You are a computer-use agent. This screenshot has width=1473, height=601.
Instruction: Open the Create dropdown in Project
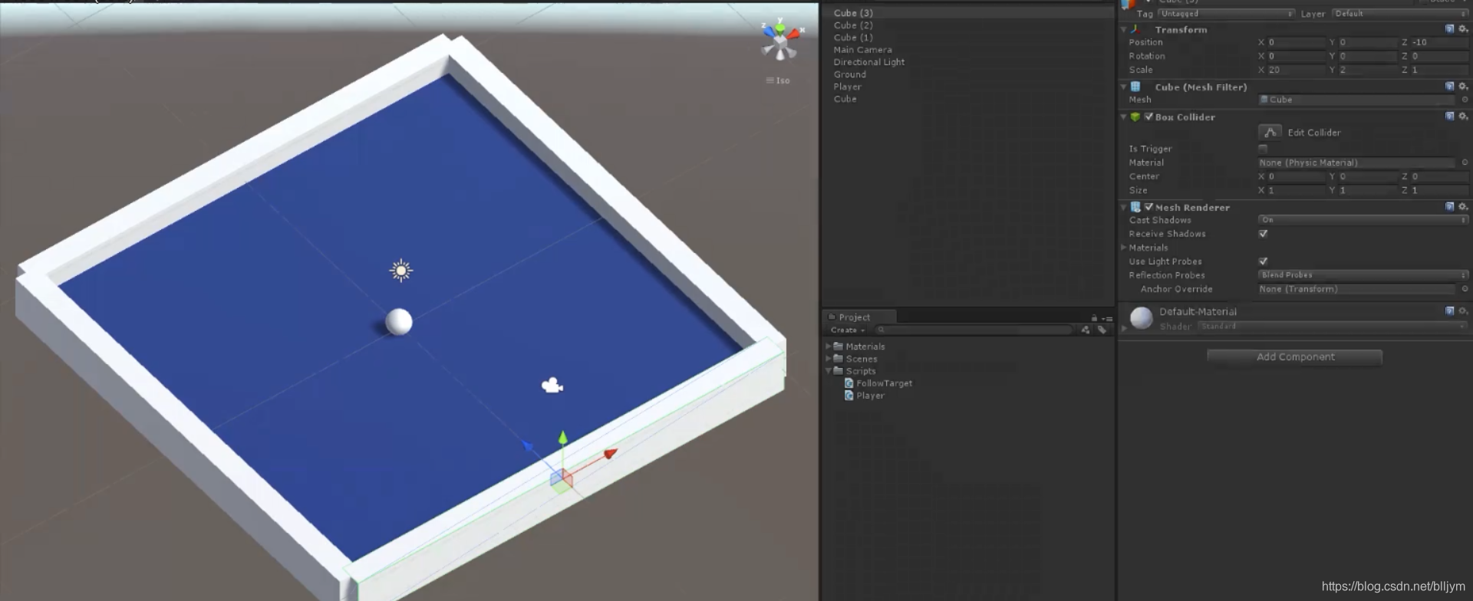[847, 330]
